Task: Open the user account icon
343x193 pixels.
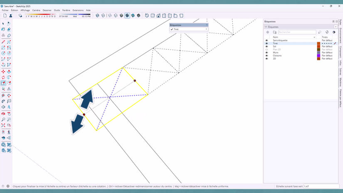Action: pos(10,15)
